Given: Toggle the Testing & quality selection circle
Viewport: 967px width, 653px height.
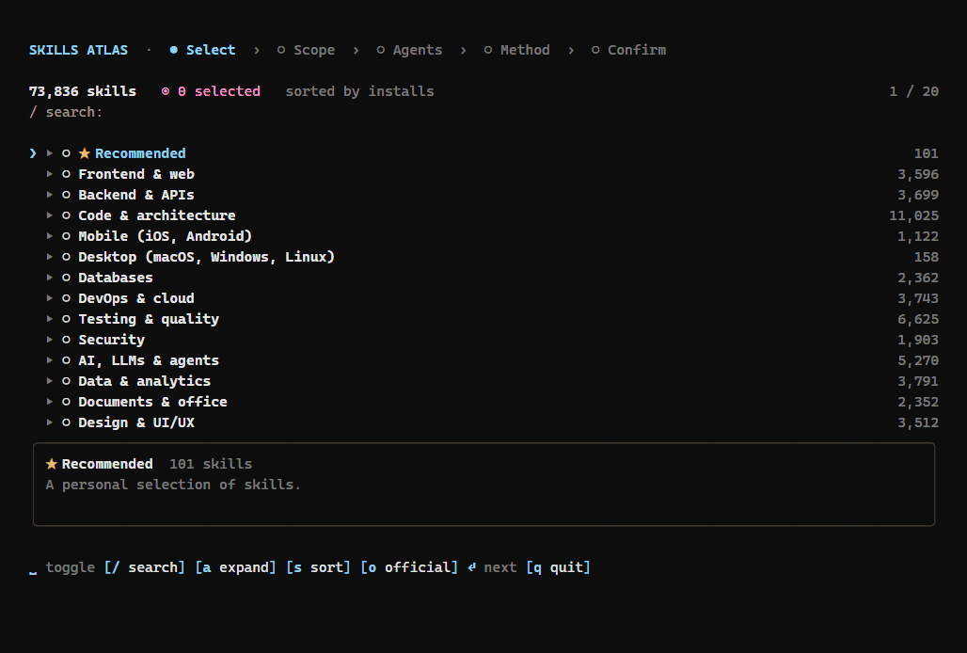Looking at the screenshot, I should (66, 319).
